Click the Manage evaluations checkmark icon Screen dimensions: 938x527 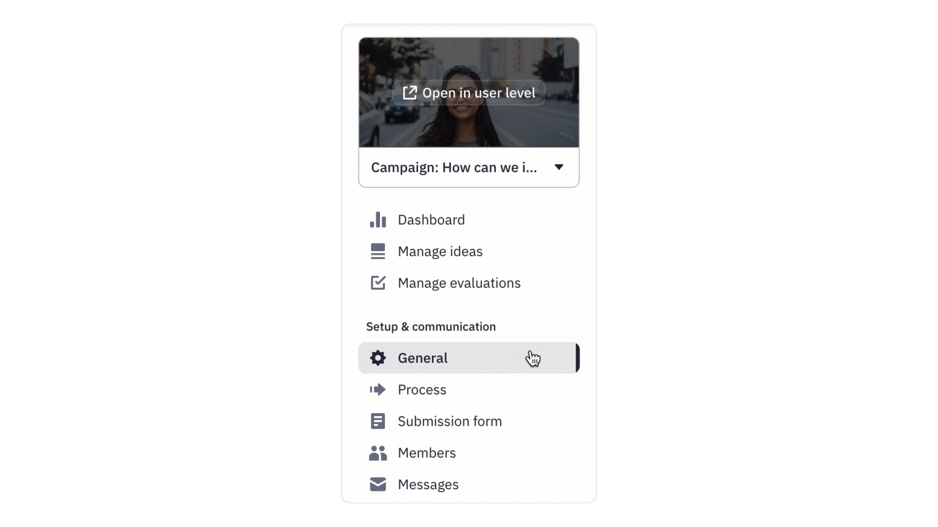point(378,282)
